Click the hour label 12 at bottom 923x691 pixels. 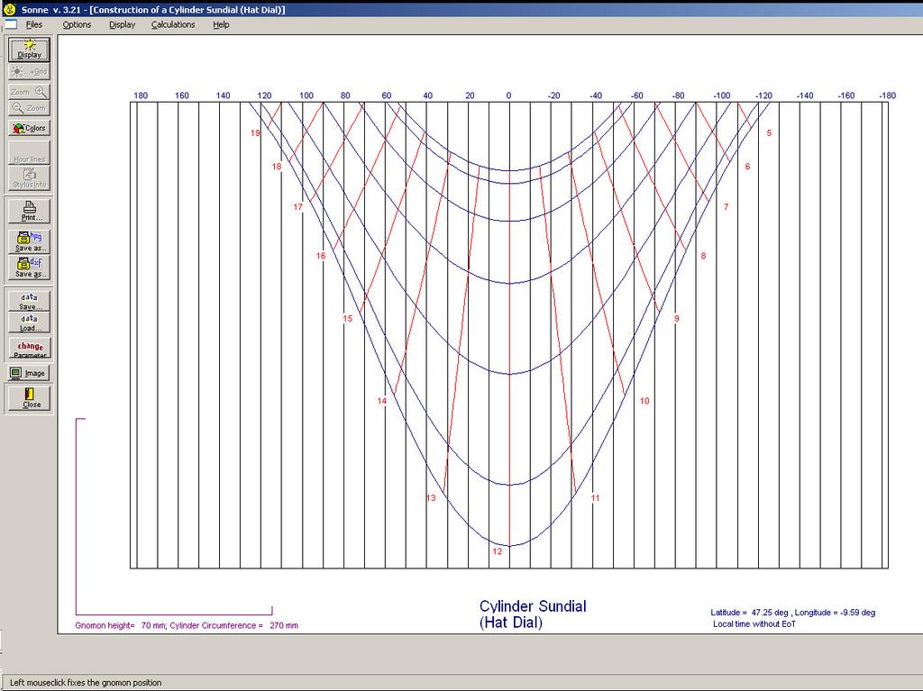[498, 551]
